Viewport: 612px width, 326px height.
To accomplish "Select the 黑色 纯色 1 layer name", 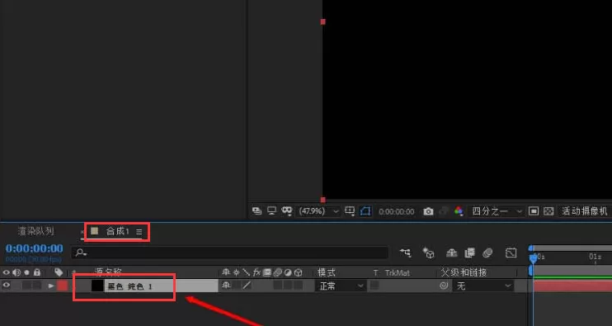I will tap(129, 286).
